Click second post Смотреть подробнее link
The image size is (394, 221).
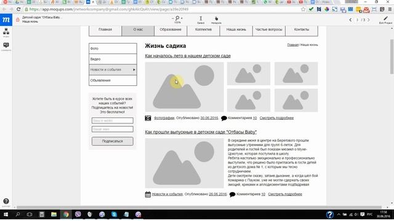(285, 194)
